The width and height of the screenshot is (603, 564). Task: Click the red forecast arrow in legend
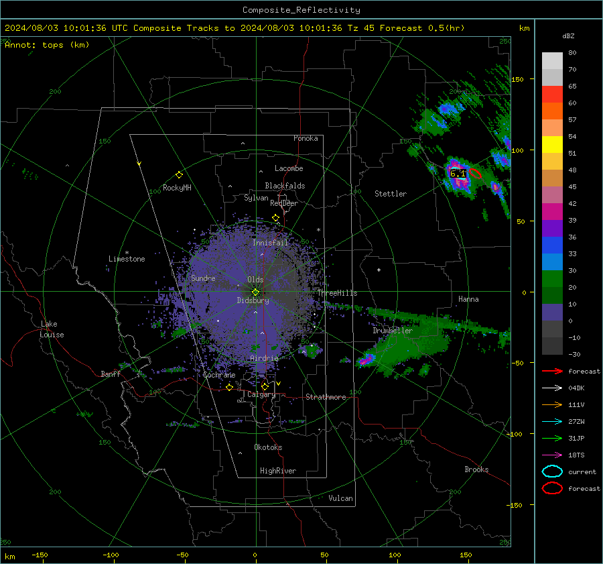(552, 371)
